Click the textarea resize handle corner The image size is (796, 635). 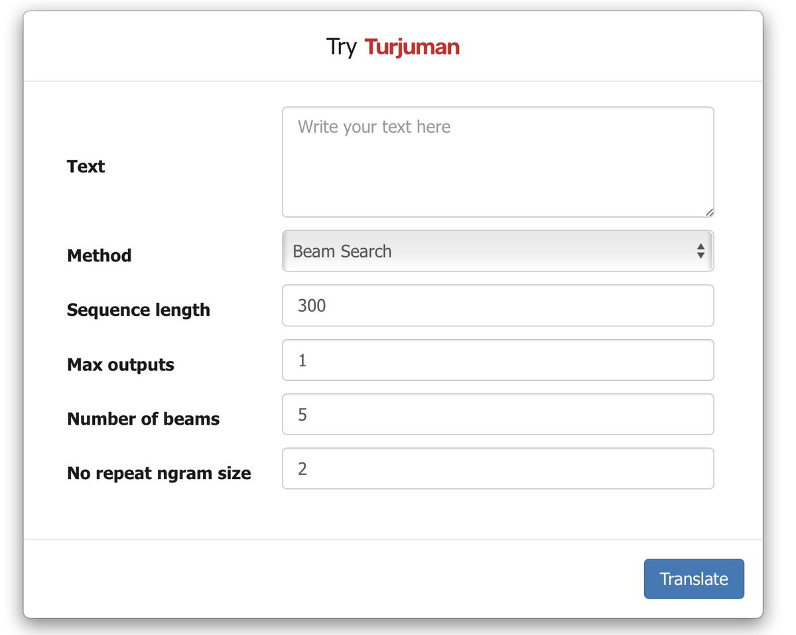709,212
